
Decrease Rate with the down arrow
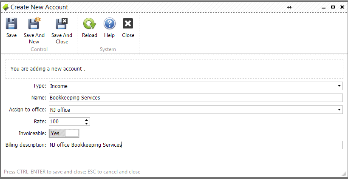[86, 123]
